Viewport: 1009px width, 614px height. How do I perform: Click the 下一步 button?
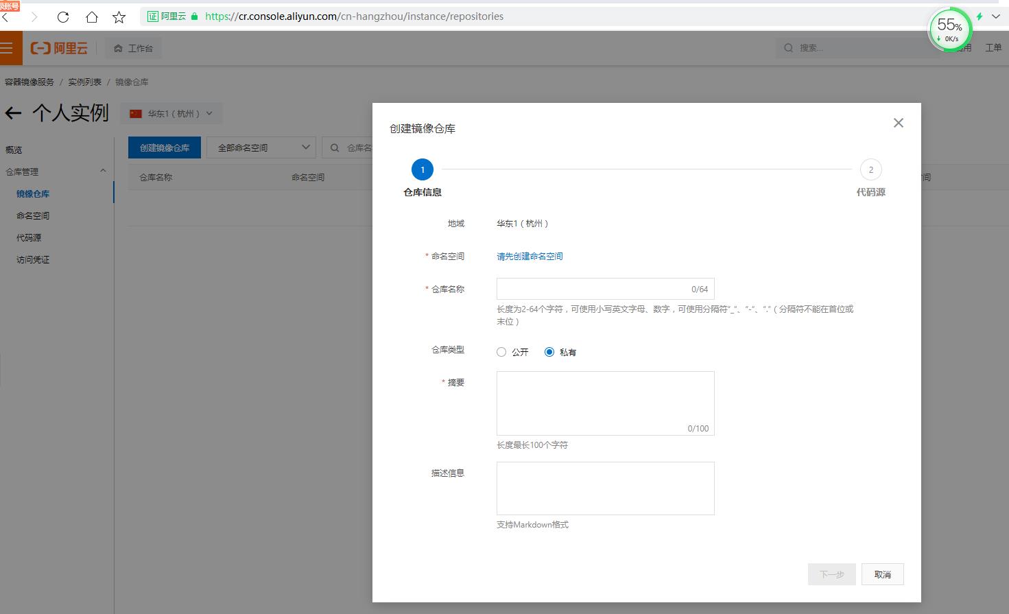tap(832, 574)
